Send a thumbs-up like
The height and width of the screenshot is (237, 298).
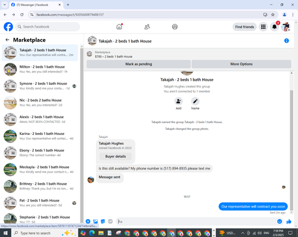[x=289, y=222]
